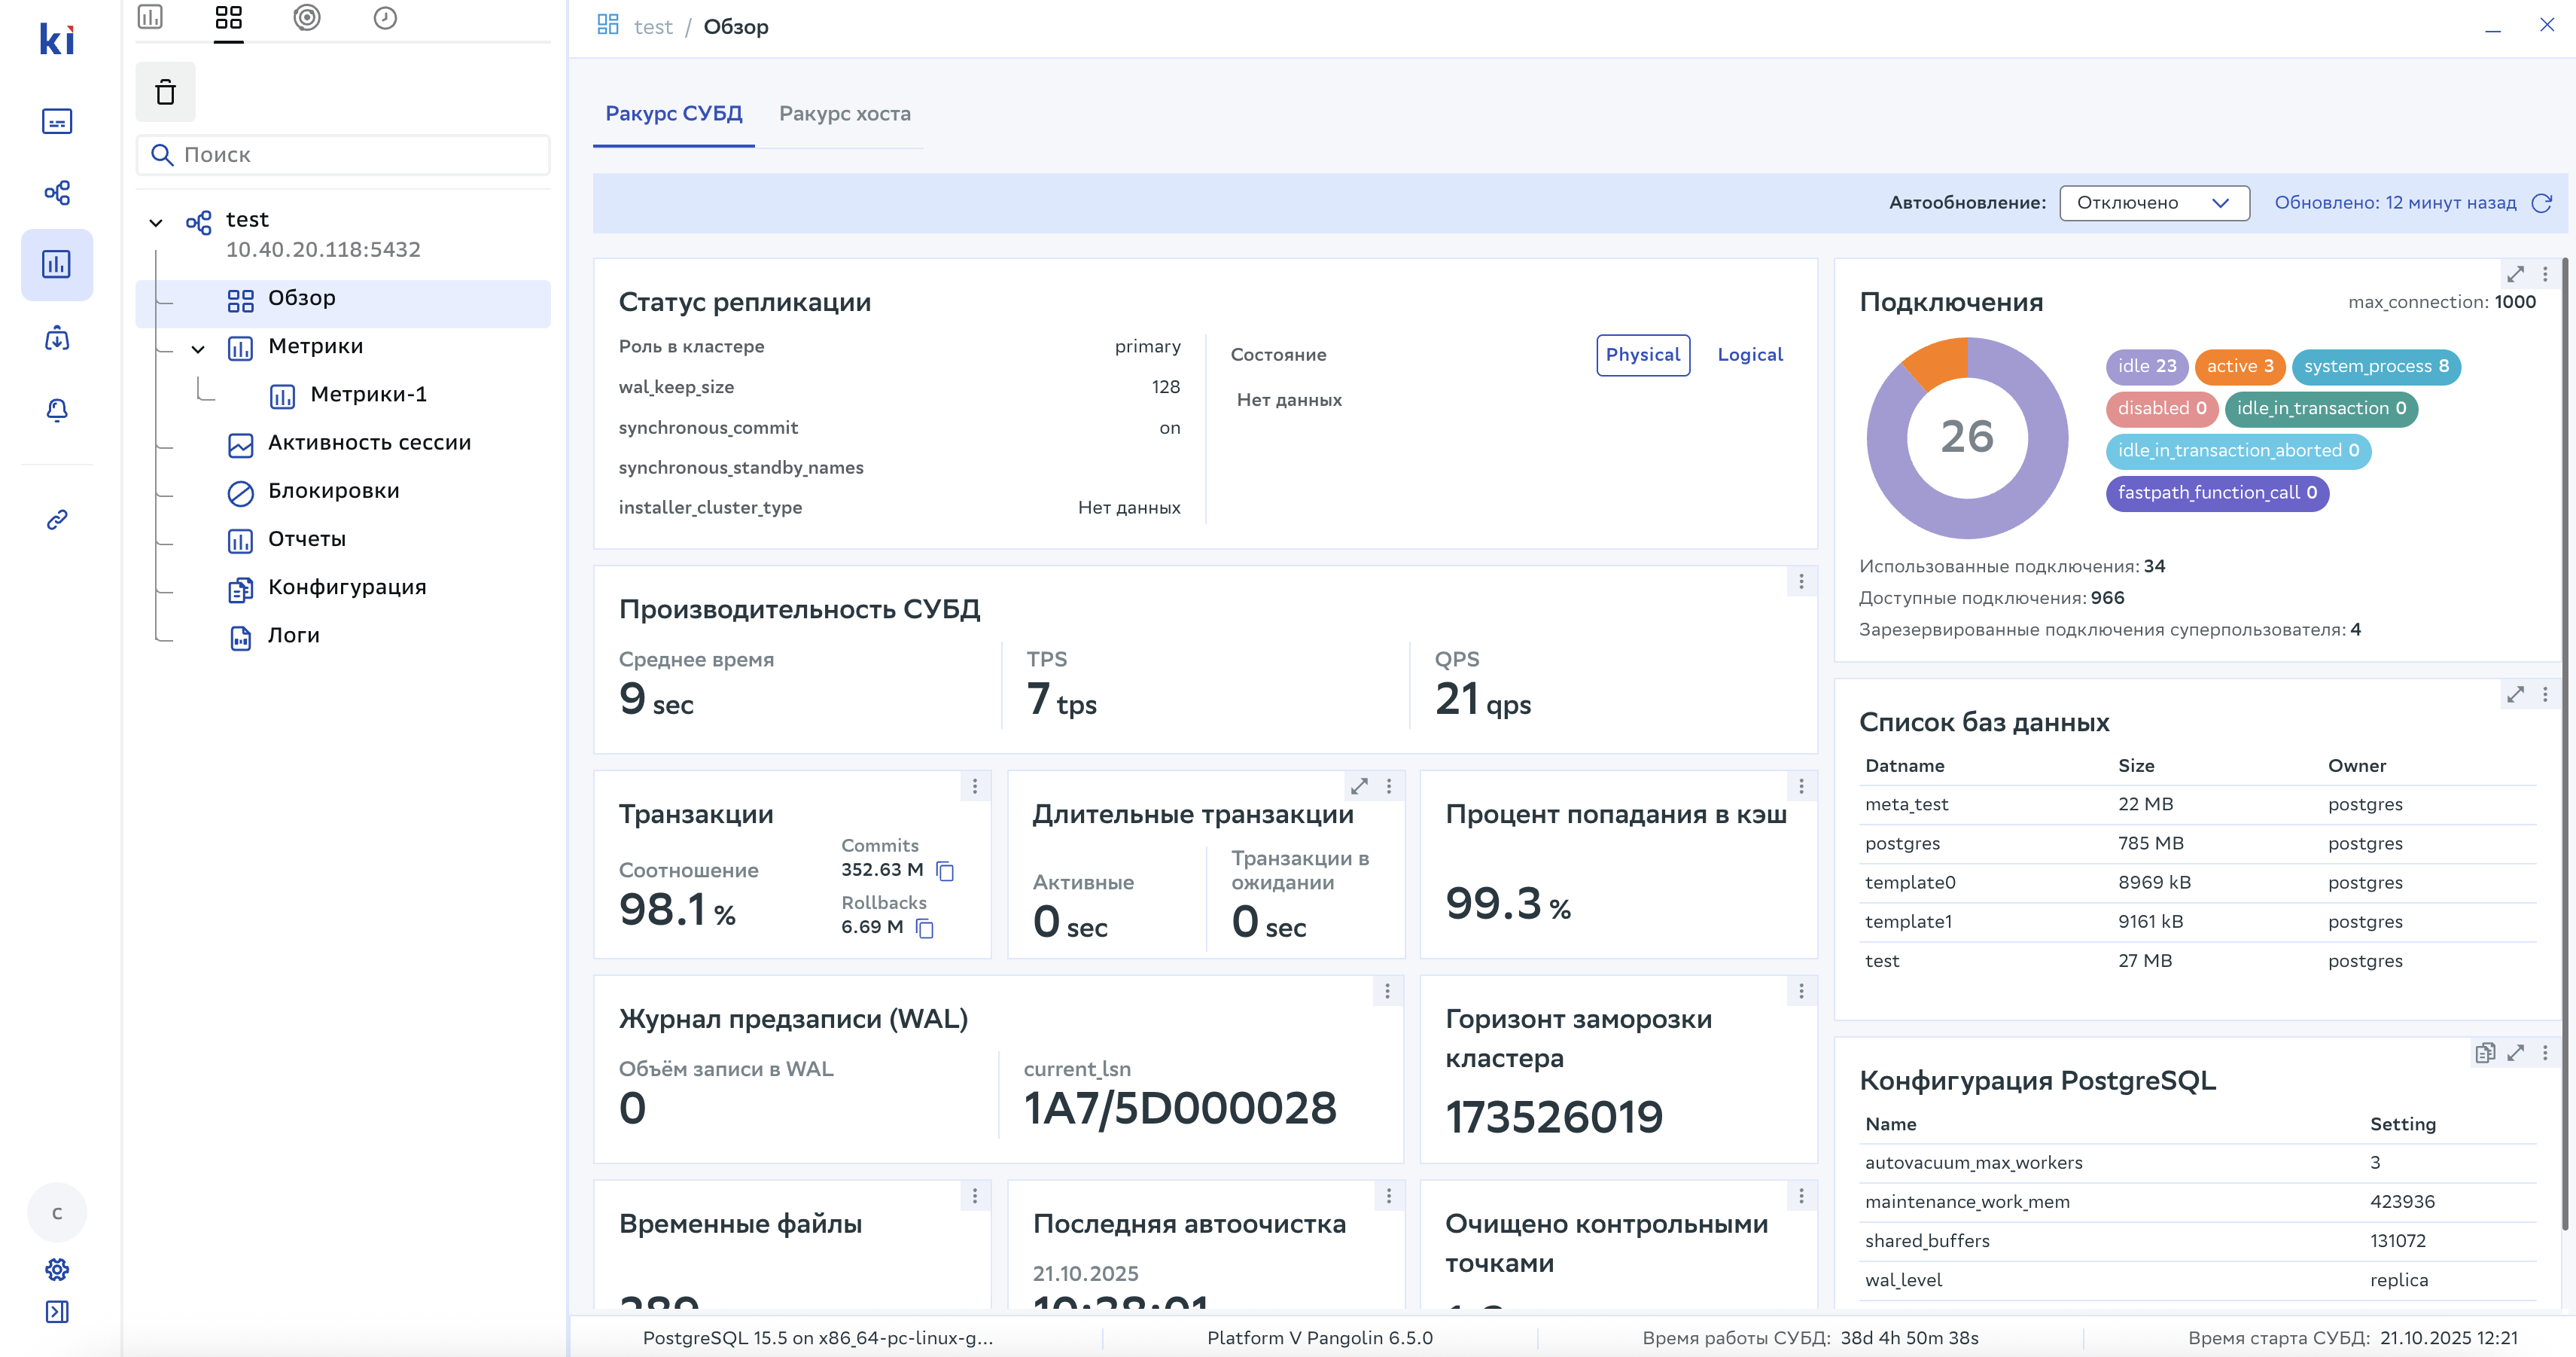Switch to the clock history tab icon
Viewport: 2576px width, 1357px height.
pos(385,17)
